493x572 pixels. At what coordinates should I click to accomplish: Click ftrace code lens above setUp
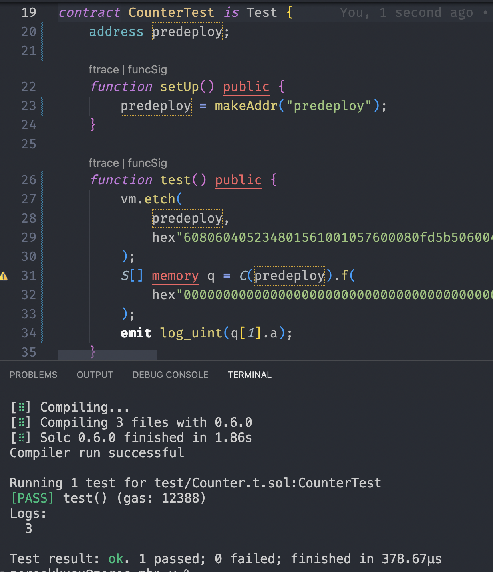[x=103, y=69]
